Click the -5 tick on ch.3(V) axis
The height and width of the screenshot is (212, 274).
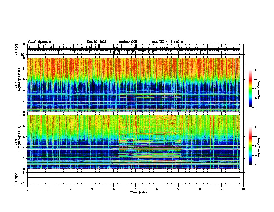click(x=24, y=183)
